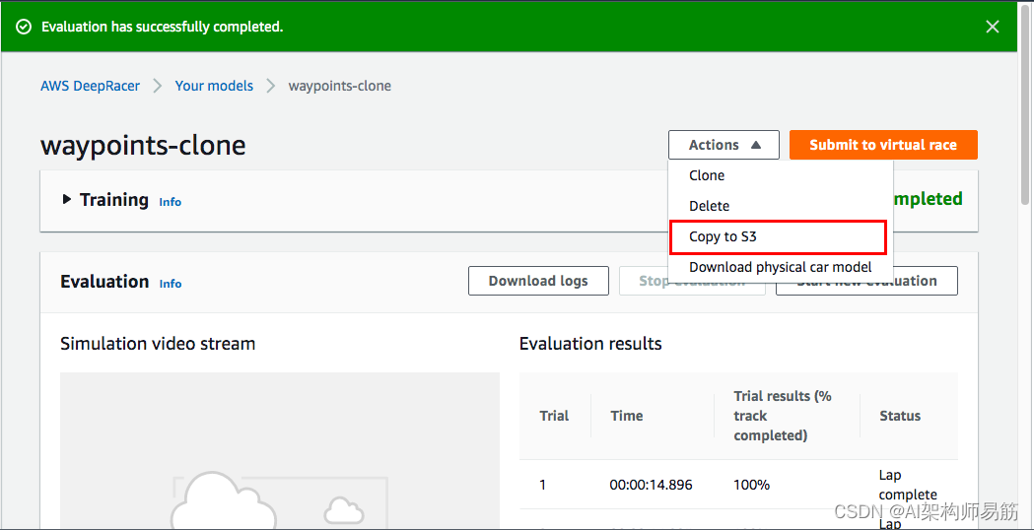Click the green checkmark success icon
This screenshot has width=1034, height=530.
click(x=24, y=27)
